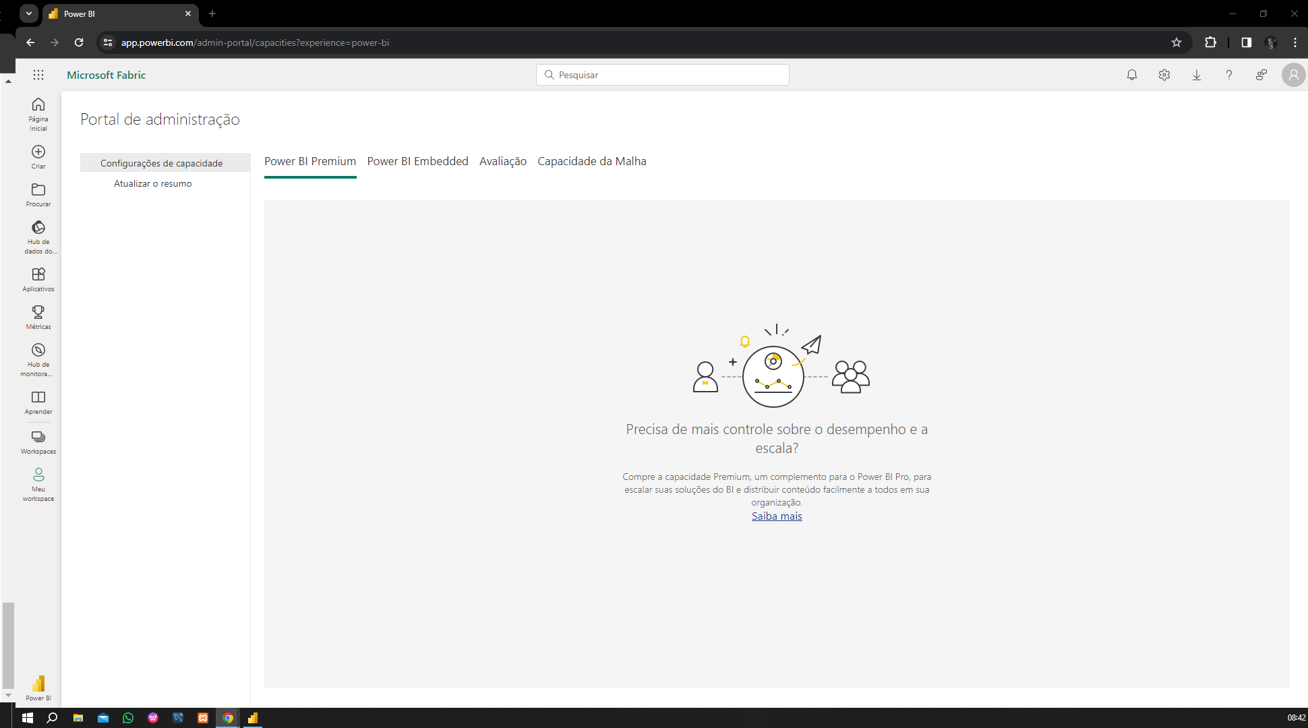
Task: Open settings gear icon in header
Action: pyautogui.click(x=1164, y=75)
